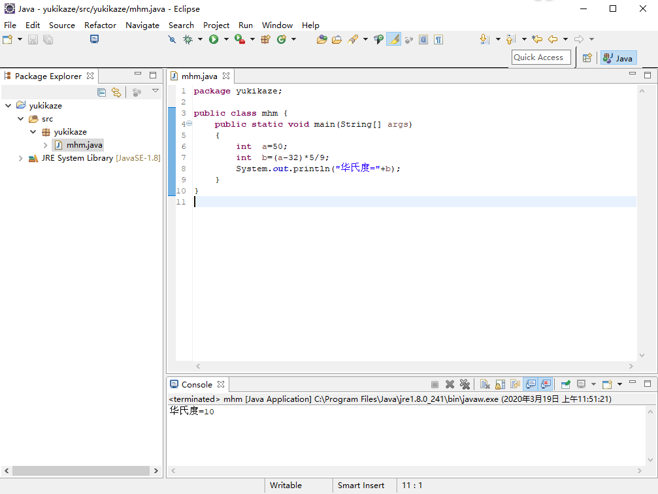Open Package Explorer View Menu triangle
Viewport: 658px width, 494px height.
pyautogui.click(x=156, y=91)
